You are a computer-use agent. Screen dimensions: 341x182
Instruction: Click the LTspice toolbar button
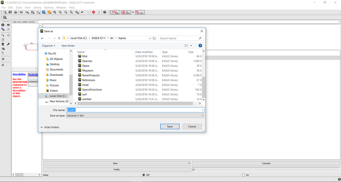coord(127,12)
